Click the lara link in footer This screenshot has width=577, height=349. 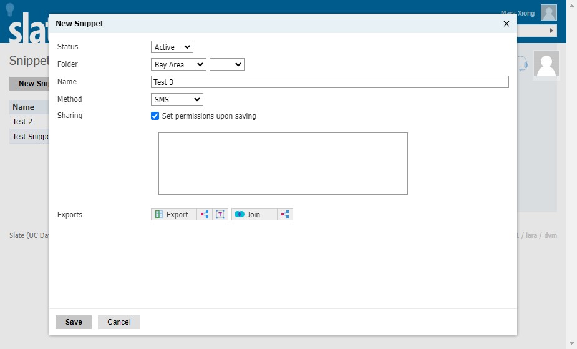[x=531, y=235]
